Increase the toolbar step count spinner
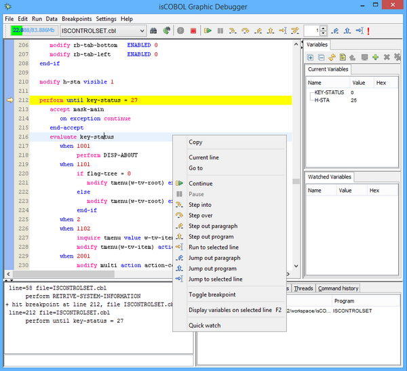This screenshot has height=371, width=407. [x=324, y=28]
